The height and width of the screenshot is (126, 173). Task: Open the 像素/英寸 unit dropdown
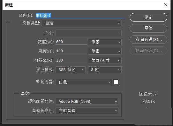[x=105, y=60]
